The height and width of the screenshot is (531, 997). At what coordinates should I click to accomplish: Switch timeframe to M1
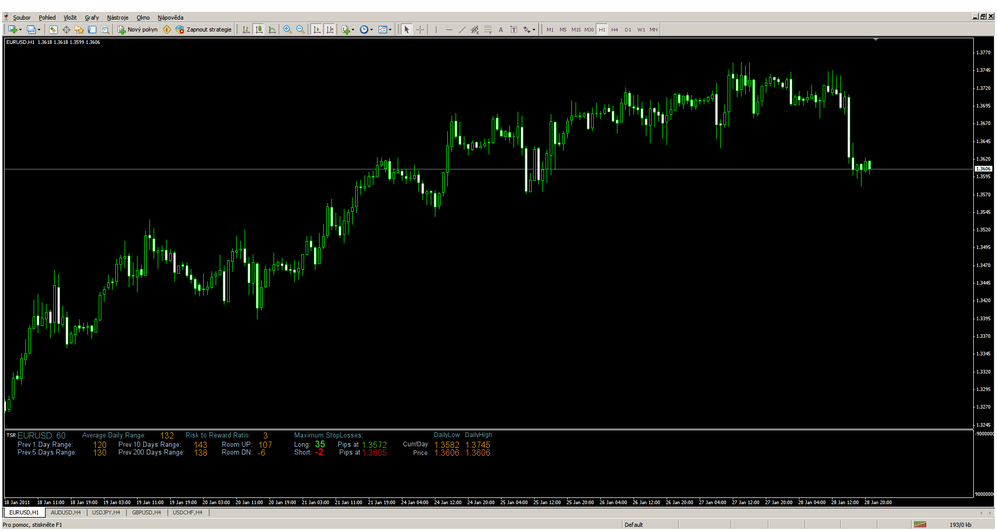click(x=550, y=29)
